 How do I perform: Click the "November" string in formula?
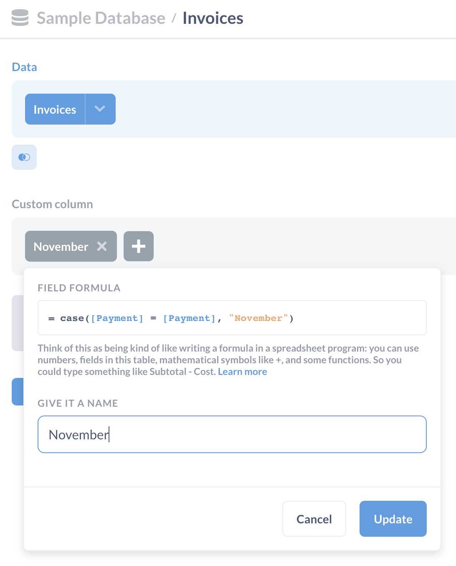pyautogui.click(x=258, y=318)
